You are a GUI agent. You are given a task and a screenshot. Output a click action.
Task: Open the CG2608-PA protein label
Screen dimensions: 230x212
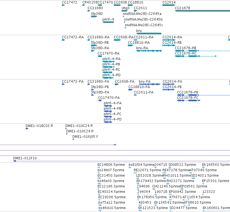click(125, 82)
